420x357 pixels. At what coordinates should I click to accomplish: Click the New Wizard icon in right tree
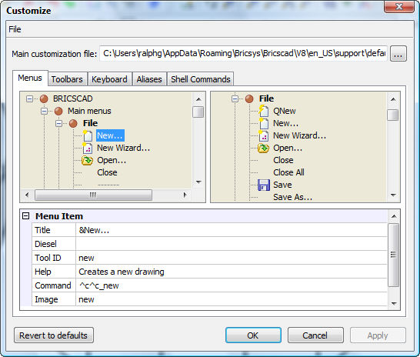click(264, 135)
